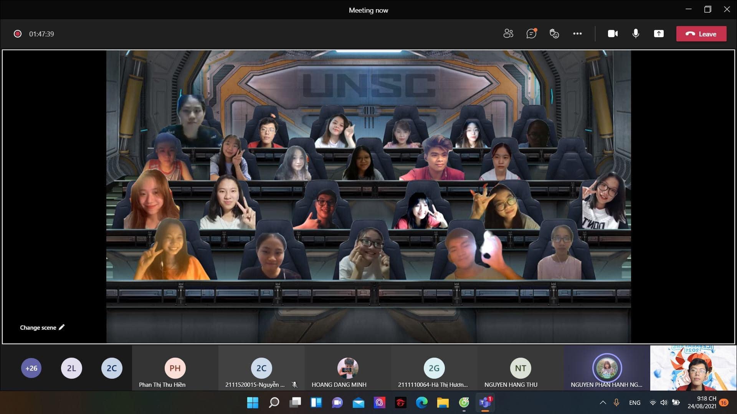Open the Wi-Fi network tray icon
The width and height of the screenshot is (737, 414).
(653, 402)
